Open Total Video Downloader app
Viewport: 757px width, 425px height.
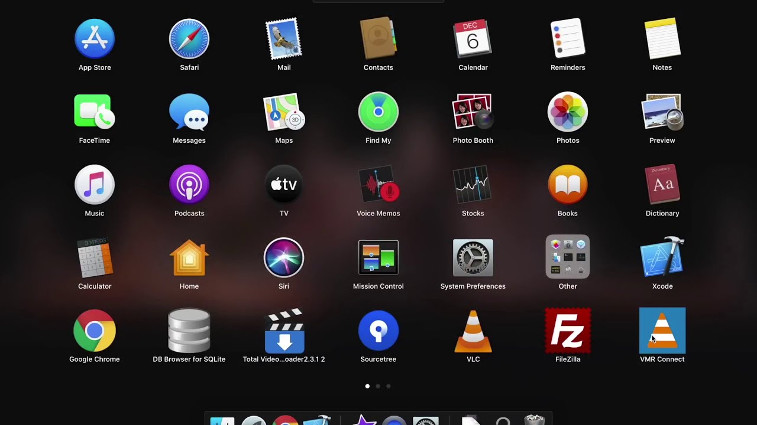tap(284, 331)
